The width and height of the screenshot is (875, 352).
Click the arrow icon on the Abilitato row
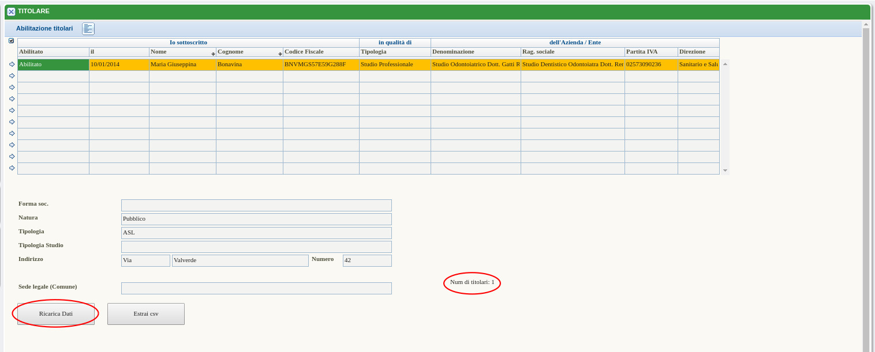click(x=12, y=65)
